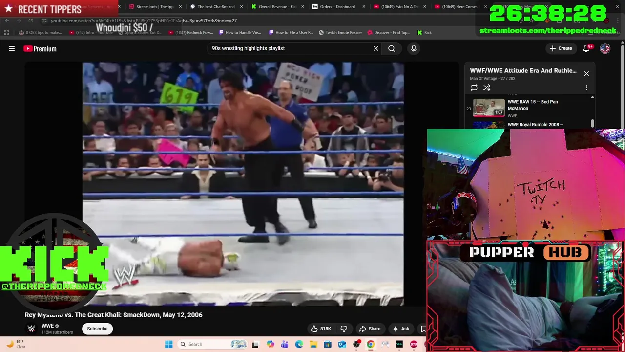
Task: Open WWF/WWE Attitude Era playlist title
Action: pyautogui.click(x=523, y=70)
